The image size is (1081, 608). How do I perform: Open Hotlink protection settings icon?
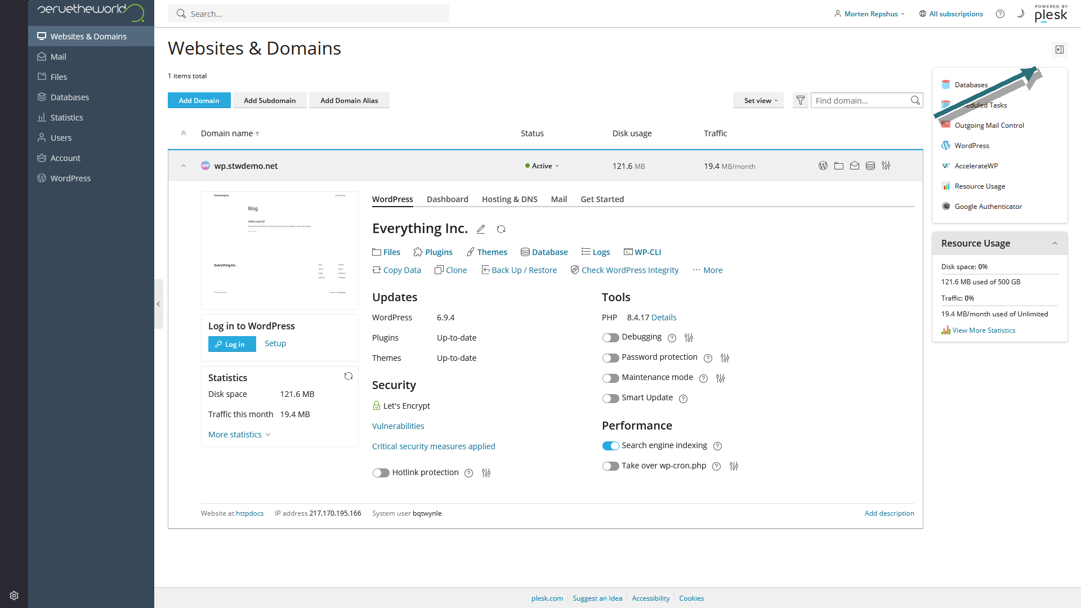(x=486, y=473)
